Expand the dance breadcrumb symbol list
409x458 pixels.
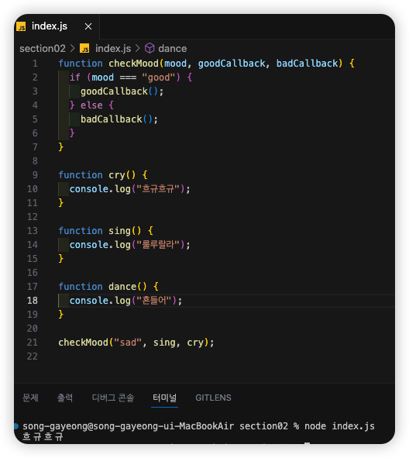pyautogui.click(x=173, y=49)
